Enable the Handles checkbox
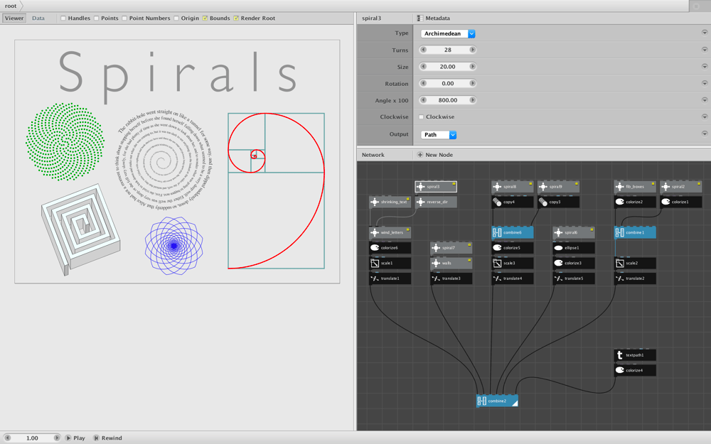 click(x=63, y=18)
